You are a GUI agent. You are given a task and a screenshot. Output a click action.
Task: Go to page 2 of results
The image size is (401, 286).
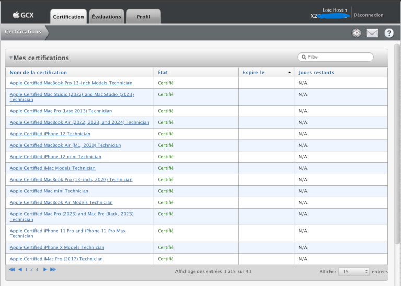tap(31, 269)
